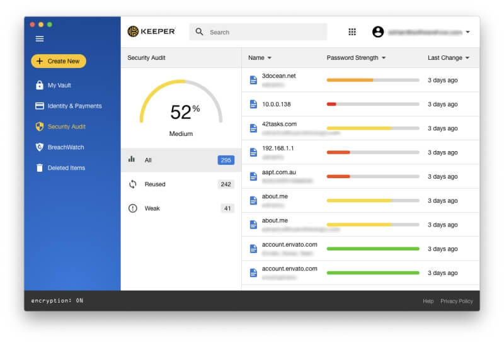Click the 10.0.0.138 red strength bar

point(331,104)
